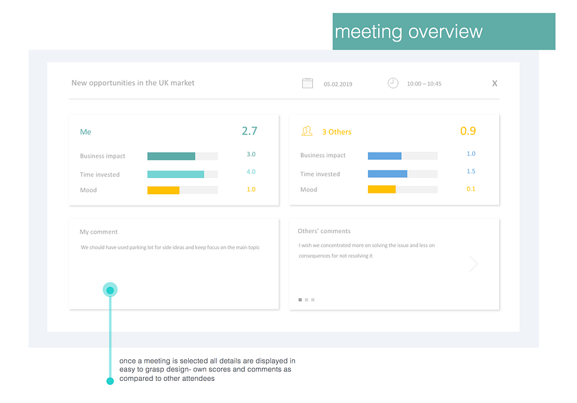Click the Me Mood yellow bar
The height and width of the screenshot is (403, 577).
[163, 190]
